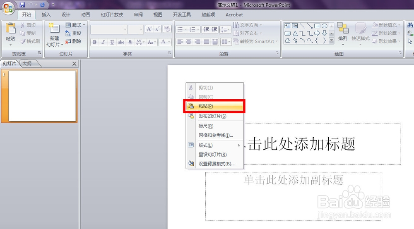Click subtitle placeholder text box
Image resolution: width=414 pixels, height=229 pixels.
[x=294, y=196]
